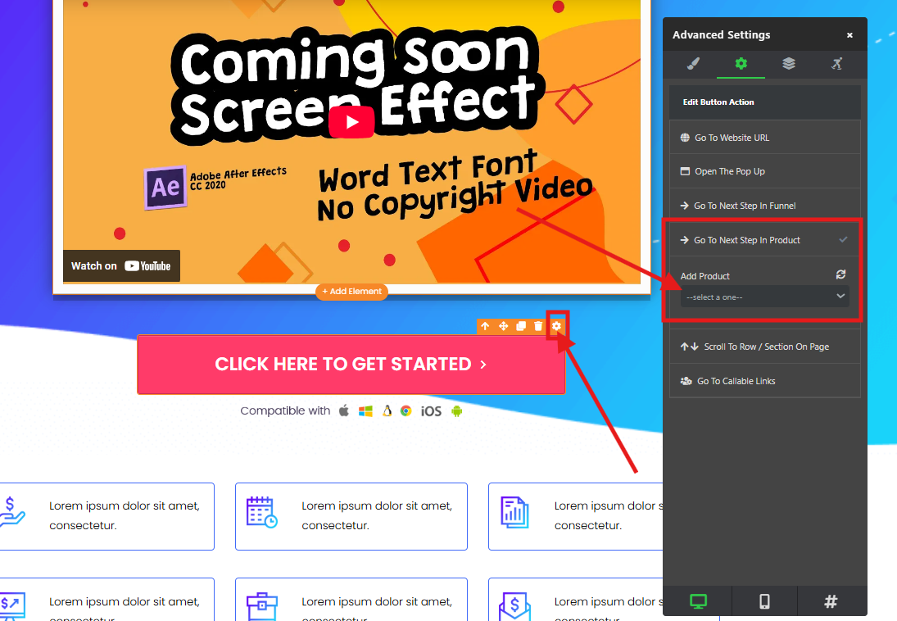The height and width of the screenshot is (621, 897).
Task: Play the YouTube video
Action: [x=351, y=122]
